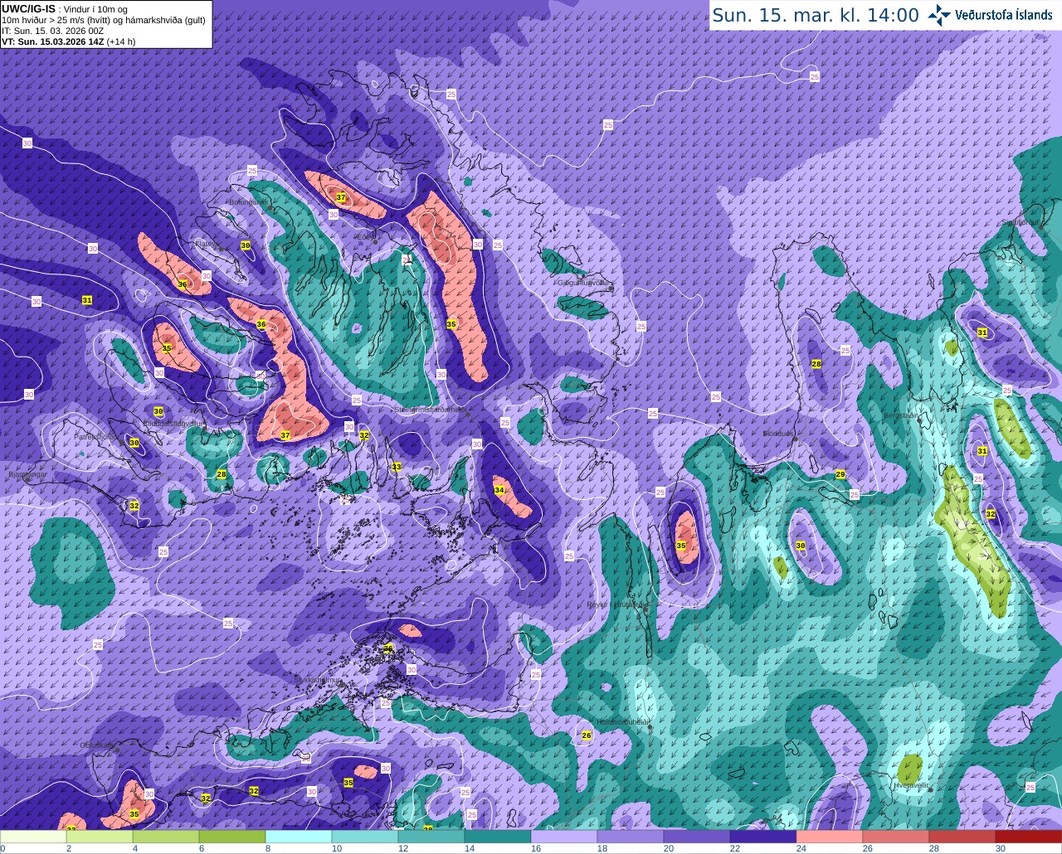The image size is (1062, 854).
Task: Click the Gjögurflugvöllur station label
Action: click(584, 283)
